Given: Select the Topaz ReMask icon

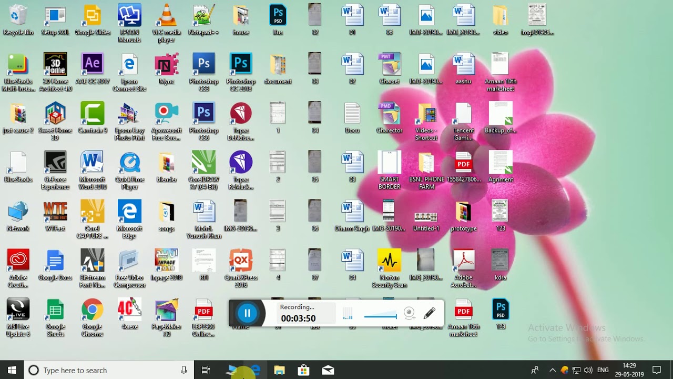Looking at the screenshot, I should tap(241, 170).
